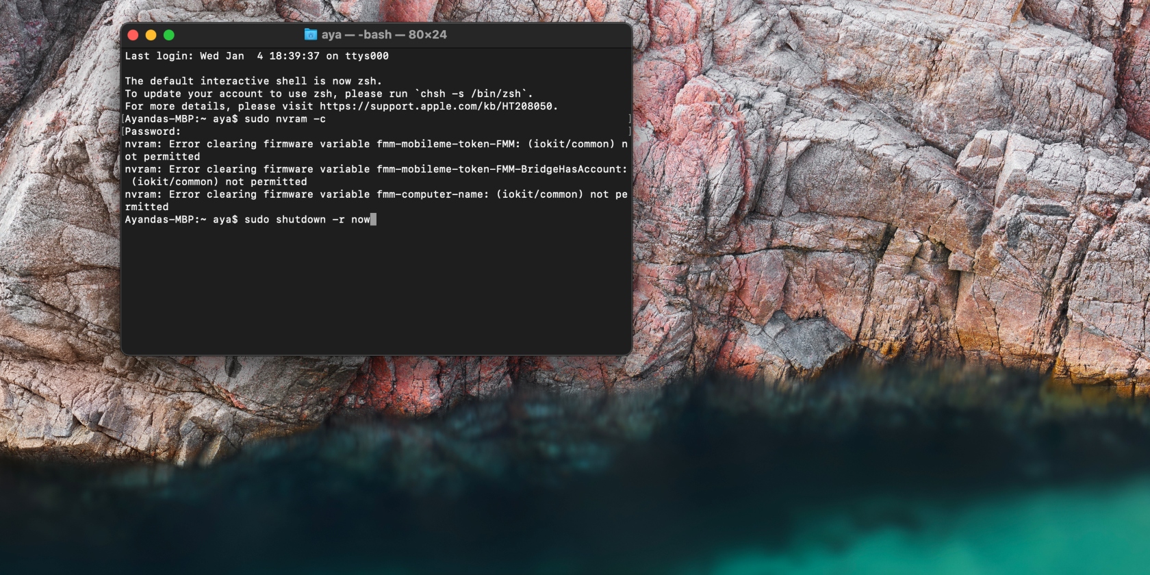This screenshot has height=575, width=1150.
Task: Click the fmm-mobileme-token-FMM: error line
Action: coord(376,144)
